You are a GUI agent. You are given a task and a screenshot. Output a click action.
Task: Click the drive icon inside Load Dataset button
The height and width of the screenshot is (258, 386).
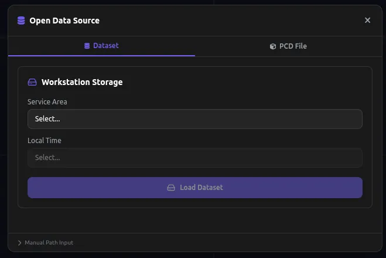pyautogui.click(x=171, y=188)
